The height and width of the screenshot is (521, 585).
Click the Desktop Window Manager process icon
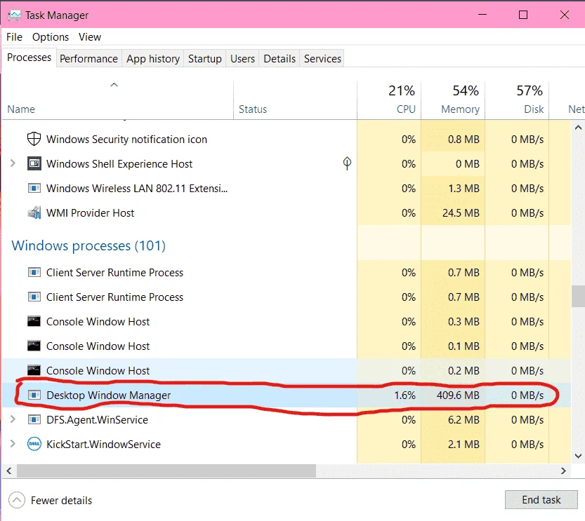(x=34, y=395)
